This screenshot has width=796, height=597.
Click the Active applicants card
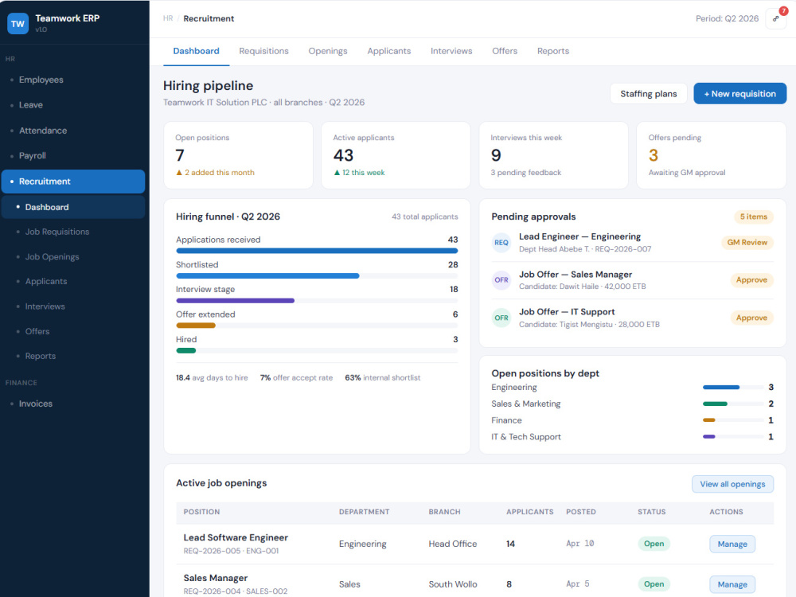click(x=396, y=155)
